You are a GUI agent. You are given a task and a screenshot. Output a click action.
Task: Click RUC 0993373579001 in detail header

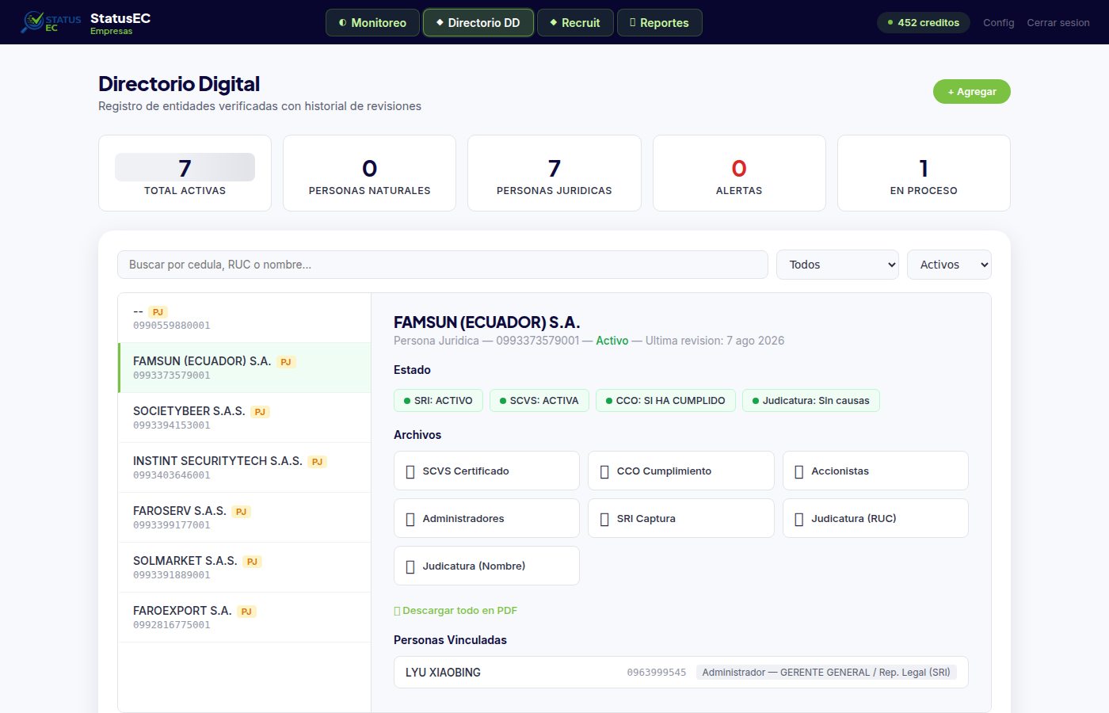point(538,341)
